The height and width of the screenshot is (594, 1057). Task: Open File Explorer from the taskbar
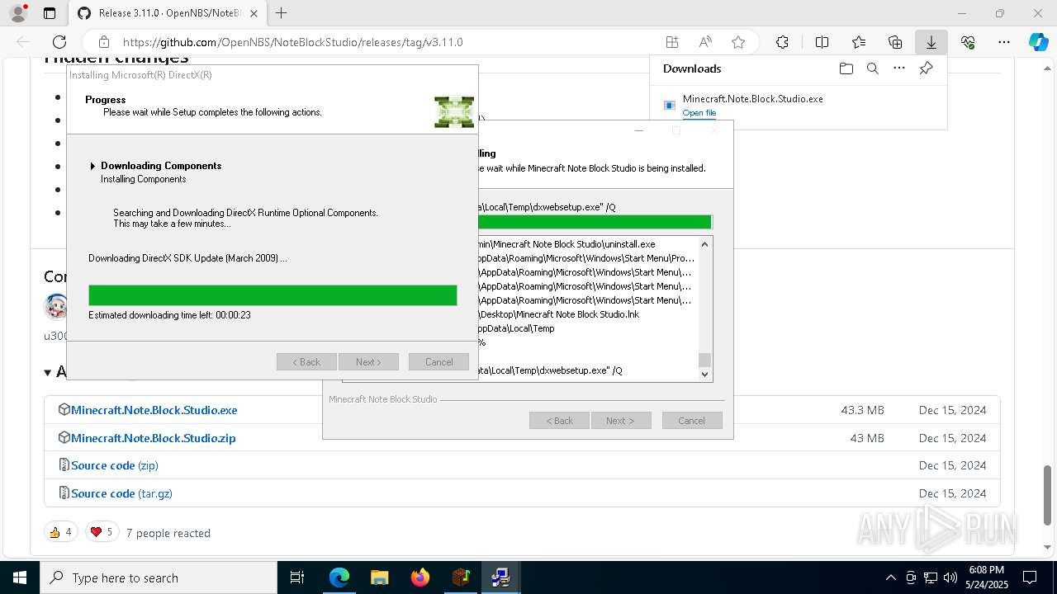coord(379,577)
